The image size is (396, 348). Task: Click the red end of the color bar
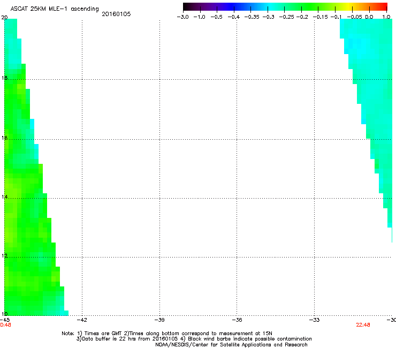click(x=383, y=6)
